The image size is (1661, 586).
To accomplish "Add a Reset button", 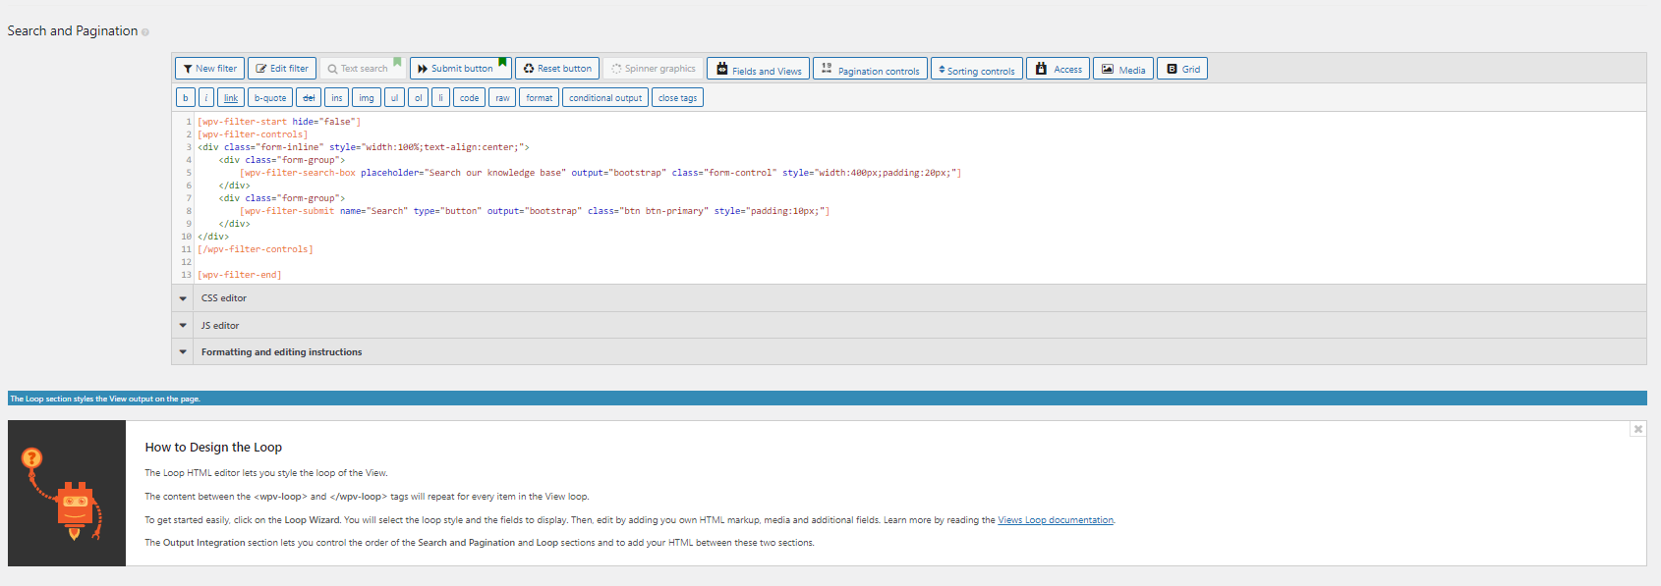I will (557, 69).
